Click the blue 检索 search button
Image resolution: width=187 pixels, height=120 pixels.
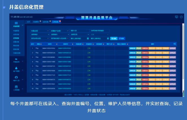pos(114,38)
